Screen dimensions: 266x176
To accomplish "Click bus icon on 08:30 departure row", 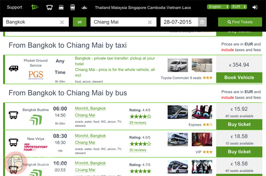I will tap(13, 142).
